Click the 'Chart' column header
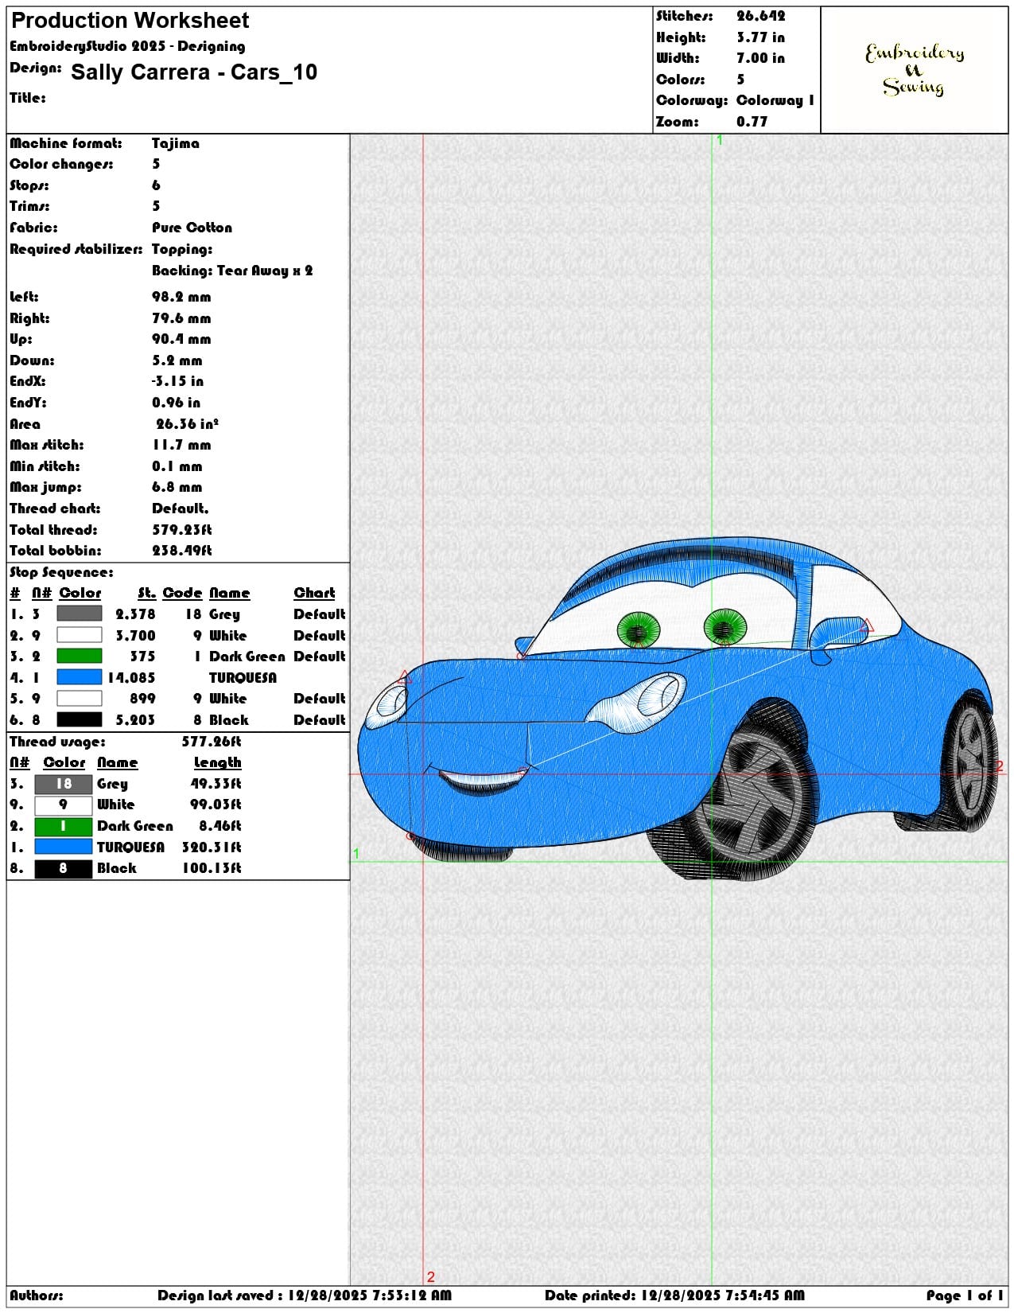Image resolution: width=1014 pixels, height=1313 pixels. click(315, 593)
